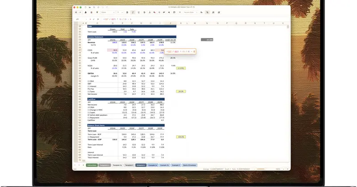Select column N header

tap(207, 23)
